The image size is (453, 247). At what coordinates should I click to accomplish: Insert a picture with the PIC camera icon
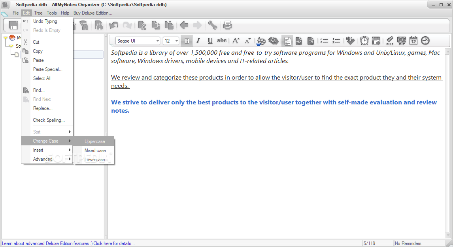pyautogui.click(x=402, y=41)
